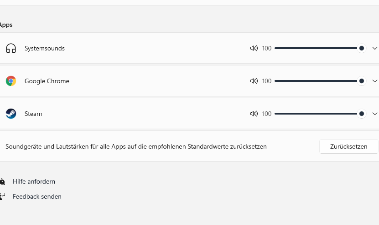Click the Systemsounds row label
Screen dimensions: 379x225
pos(45,48)
